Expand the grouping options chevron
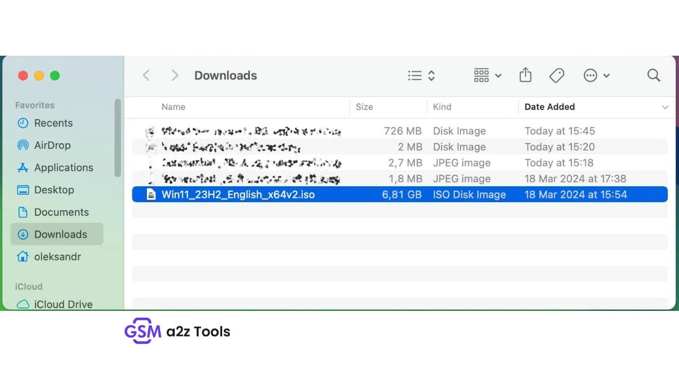The height and width of the screenshot is (382, 679). click(498, 75)
